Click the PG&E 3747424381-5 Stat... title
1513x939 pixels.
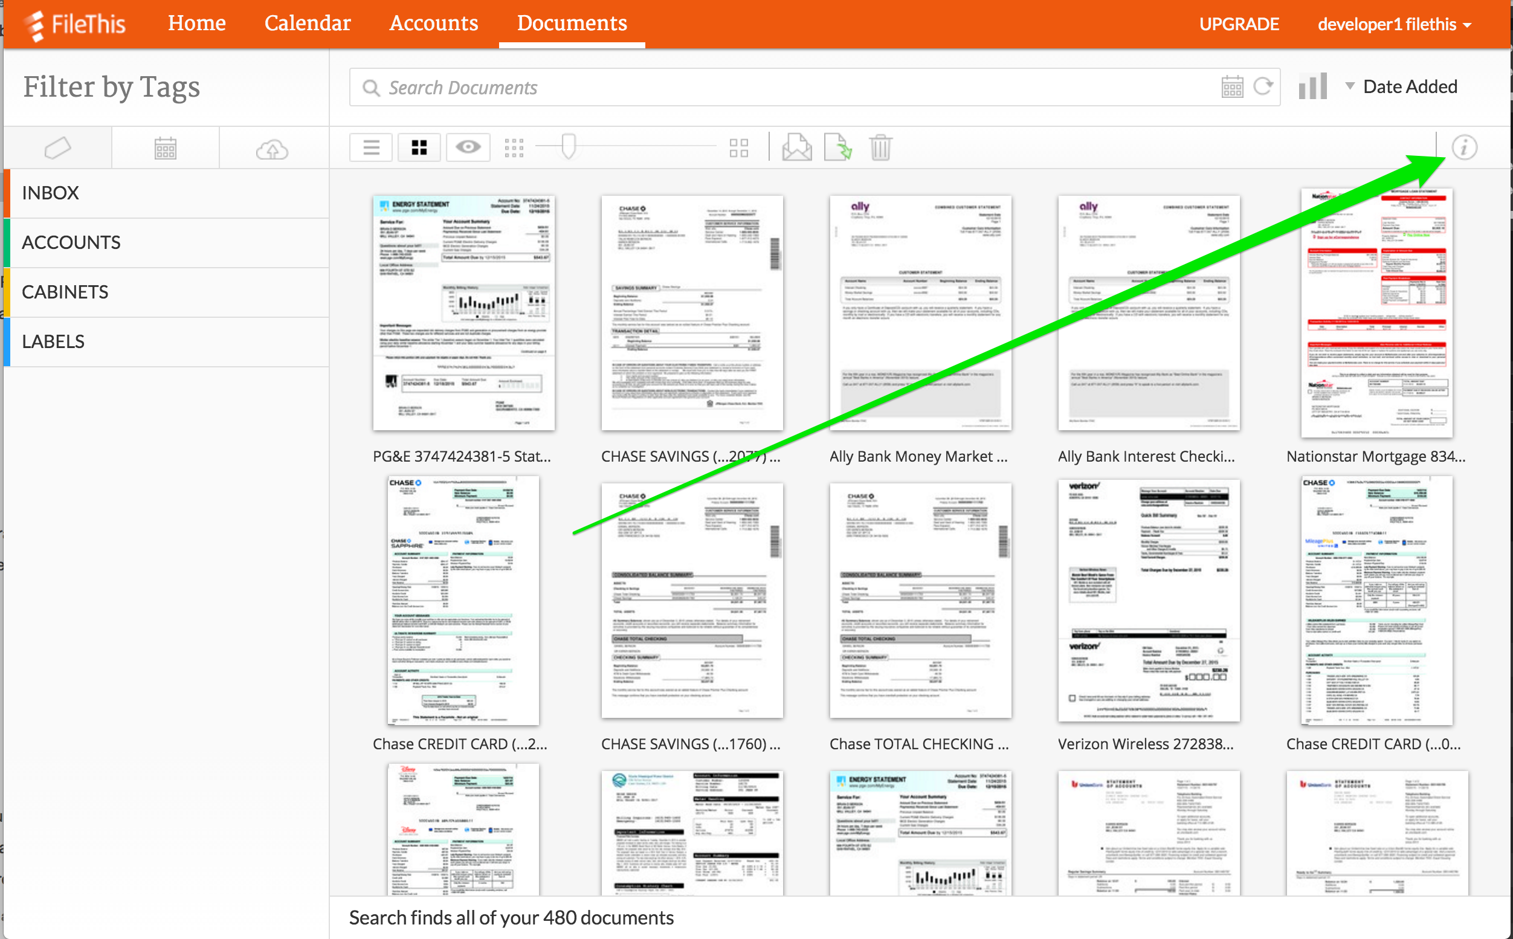pyautogui.click(x=462, y=456)
